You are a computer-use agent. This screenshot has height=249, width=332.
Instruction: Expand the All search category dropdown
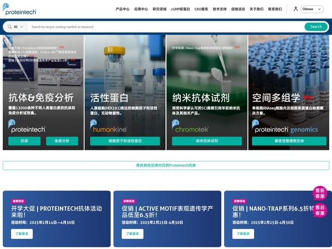pyautogui.click(x=16, y=27)
